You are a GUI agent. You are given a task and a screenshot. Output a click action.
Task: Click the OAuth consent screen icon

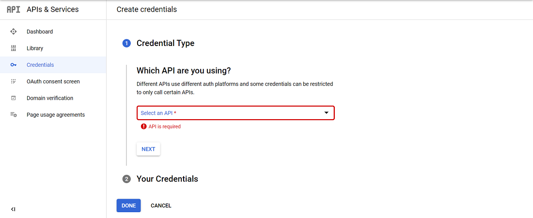click(x=14, y=81)
